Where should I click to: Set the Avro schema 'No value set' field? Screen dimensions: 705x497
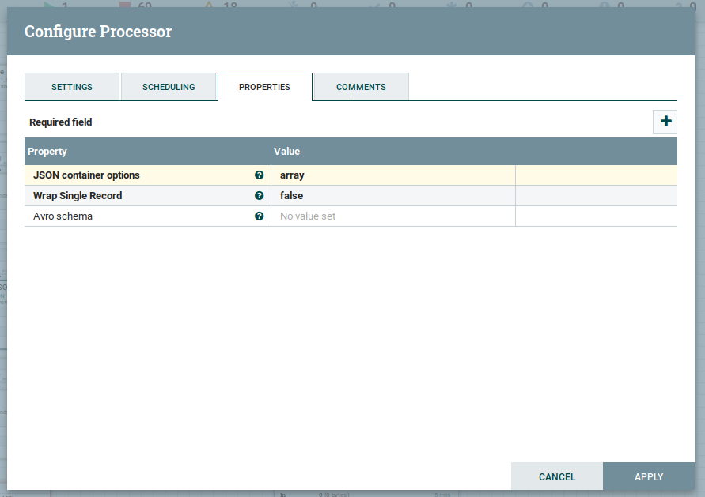(x=392, y=216)
